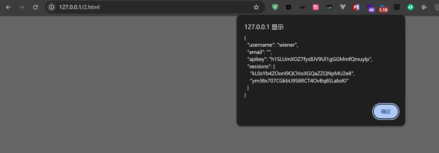Open the fedora hat extension
This screenshot has width=439, height=153.
point(302,7)
